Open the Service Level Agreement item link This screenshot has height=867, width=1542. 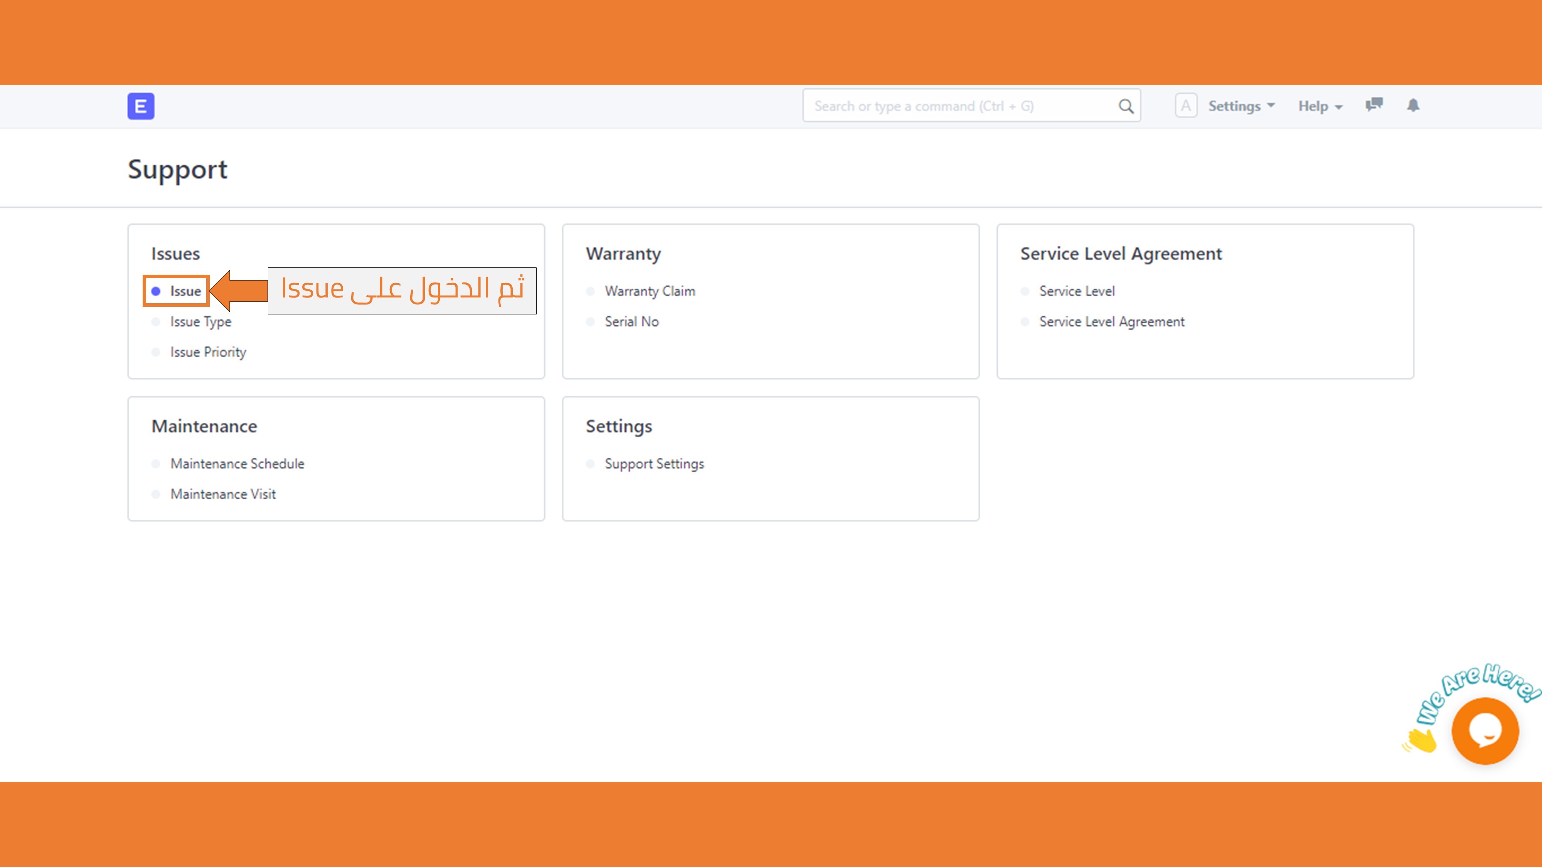click(1112, 321)
